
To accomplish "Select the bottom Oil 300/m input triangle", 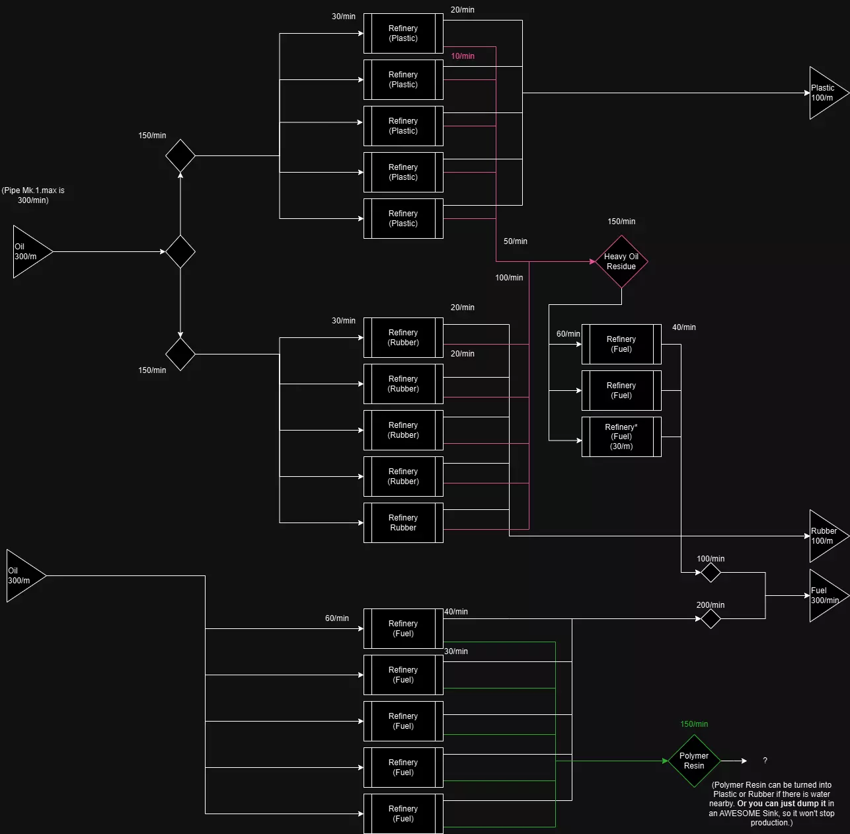I will [x=26, y=575].
